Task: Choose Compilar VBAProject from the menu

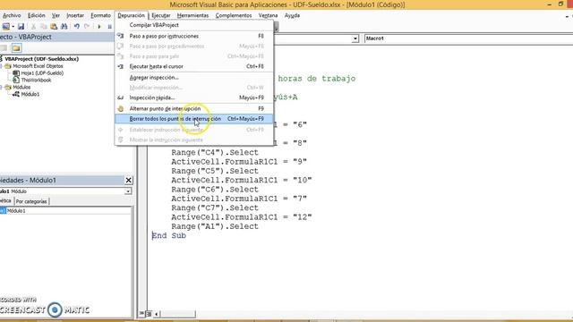Action: (194, 25)
